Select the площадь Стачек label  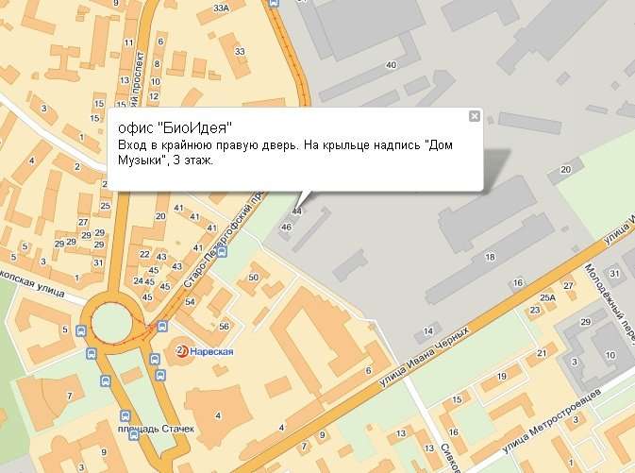[156, 429]
